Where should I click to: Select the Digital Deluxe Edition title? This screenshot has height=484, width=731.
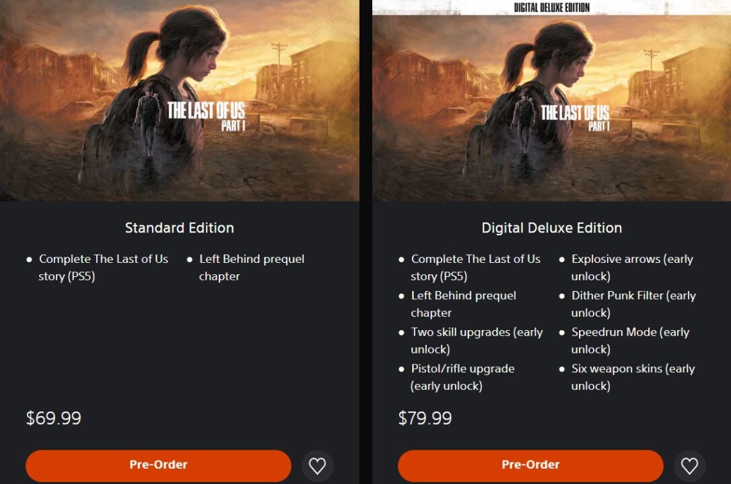point(551,228)
